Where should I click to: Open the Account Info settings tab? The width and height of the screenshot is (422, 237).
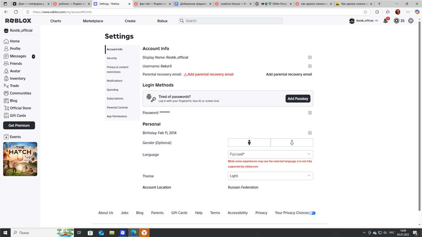122,50
